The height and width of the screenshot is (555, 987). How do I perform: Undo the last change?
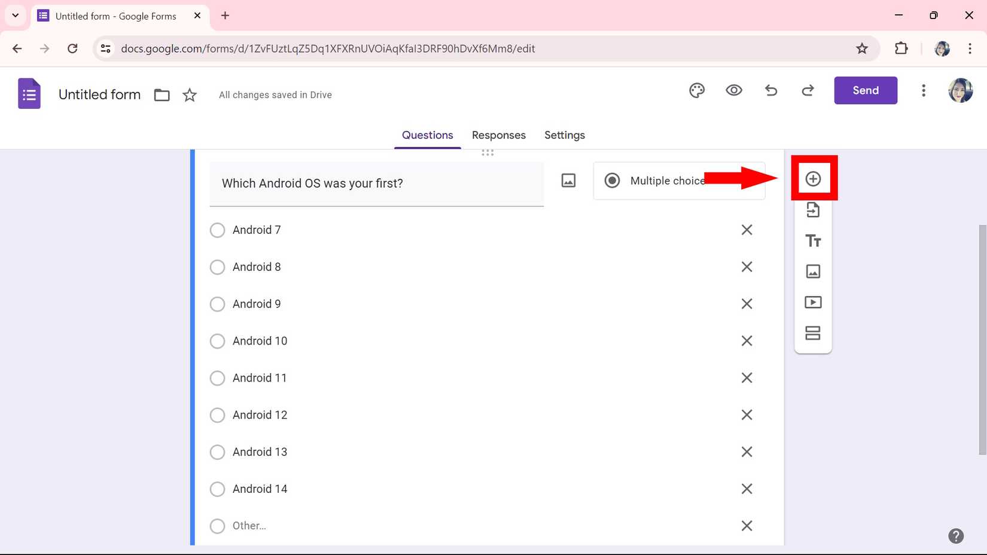(770, 90)
